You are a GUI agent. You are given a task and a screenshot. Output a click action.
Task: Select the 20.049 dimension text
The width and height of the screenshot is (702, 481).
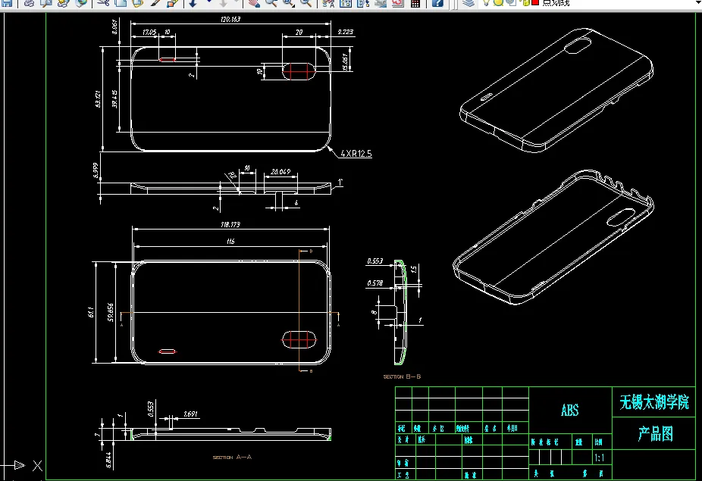[x=280, y=171]
